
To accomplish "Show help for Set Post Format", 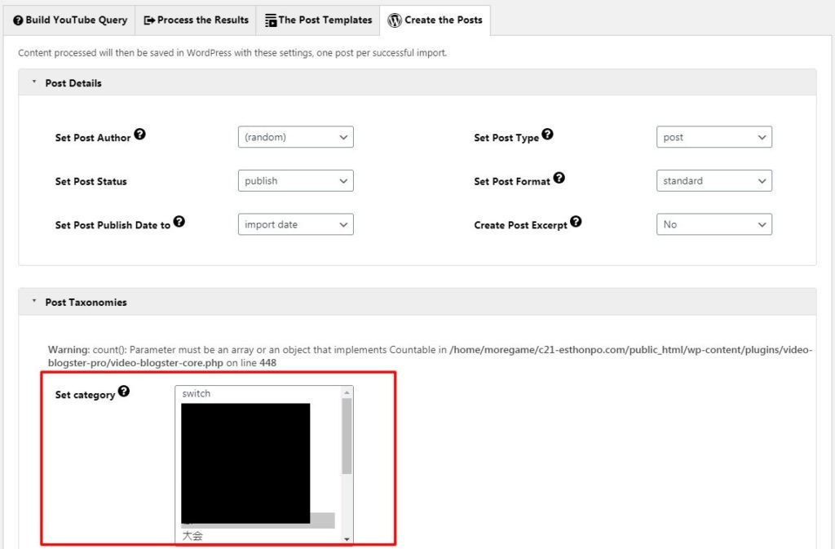I will coord(559,178).
